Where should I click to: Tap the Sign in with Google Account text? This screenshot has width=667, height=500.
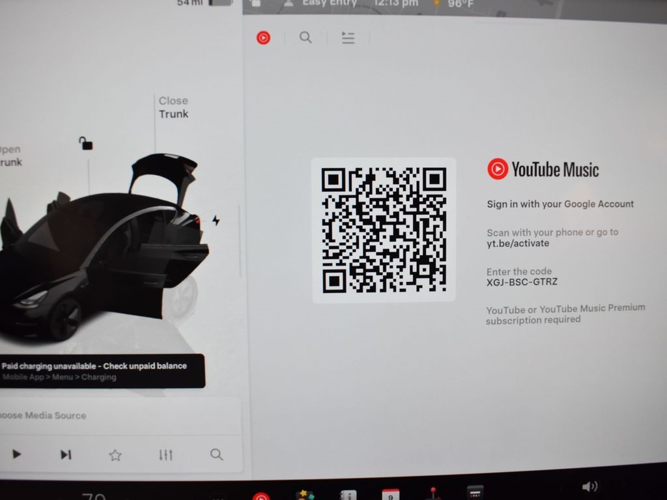[x=560, y=204]
